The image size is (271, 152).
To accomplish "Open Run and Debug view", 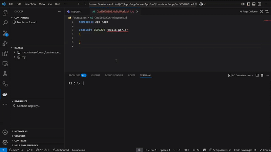I will point(5,43).
